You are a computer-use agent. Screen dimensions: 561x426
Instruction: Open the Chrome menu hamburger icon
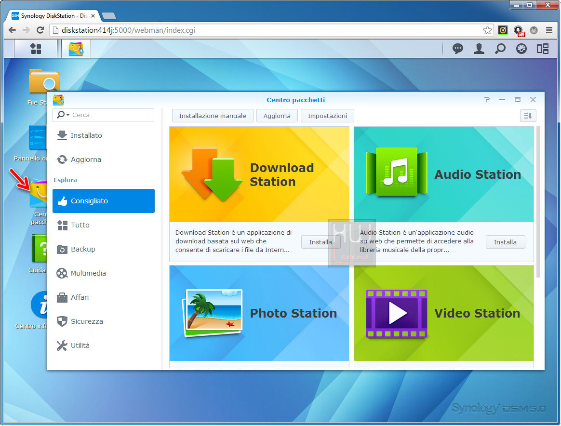point(549,30)
